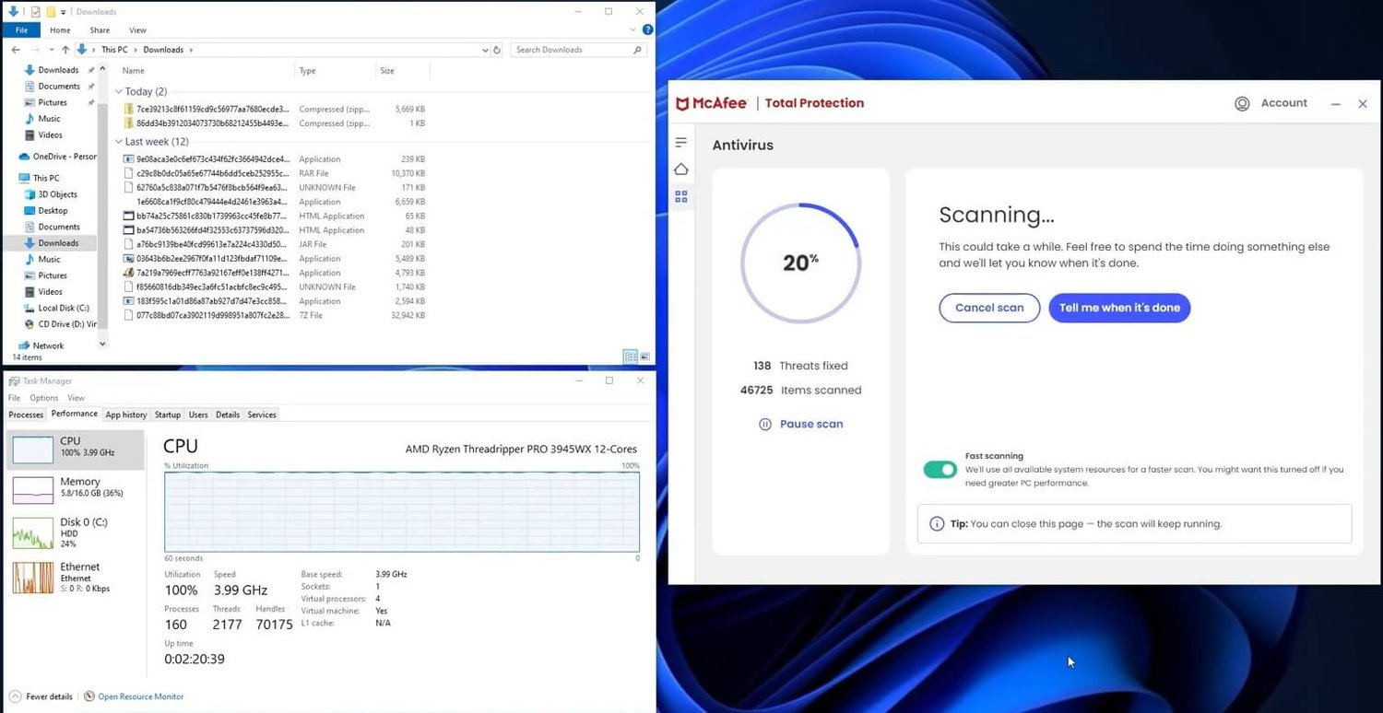The width and height of the screenshot is (1383, 713).
Task: Select the application icon of file 7a219a7969ec…
Action: 129,273
